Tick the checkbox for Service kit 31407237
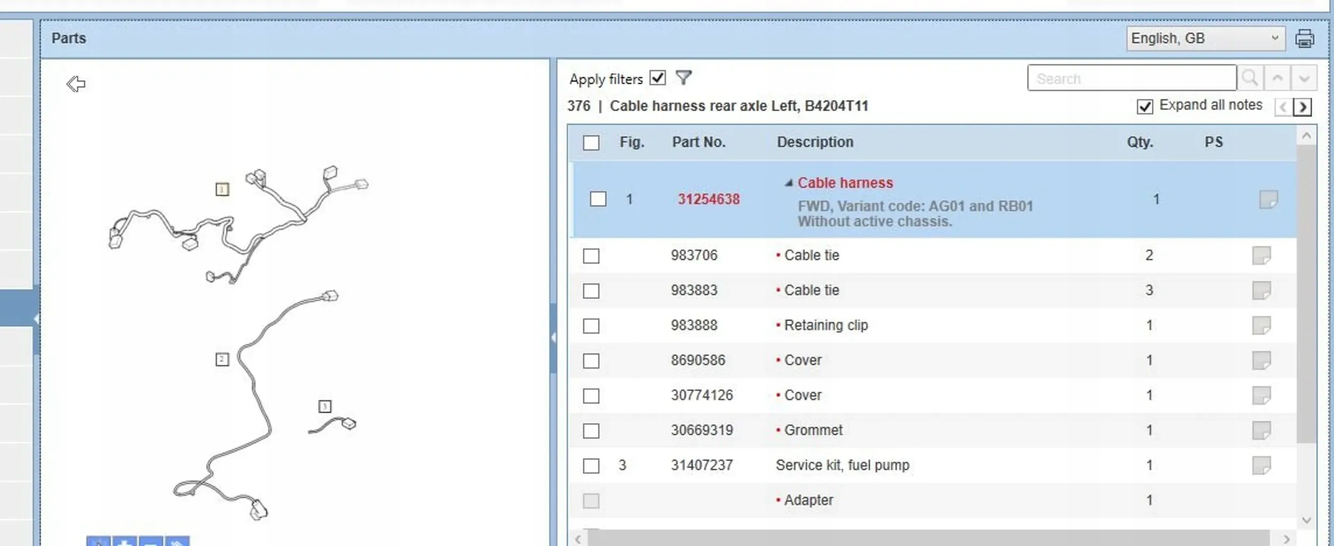1334x546 pixels. [x=591, y=466]
